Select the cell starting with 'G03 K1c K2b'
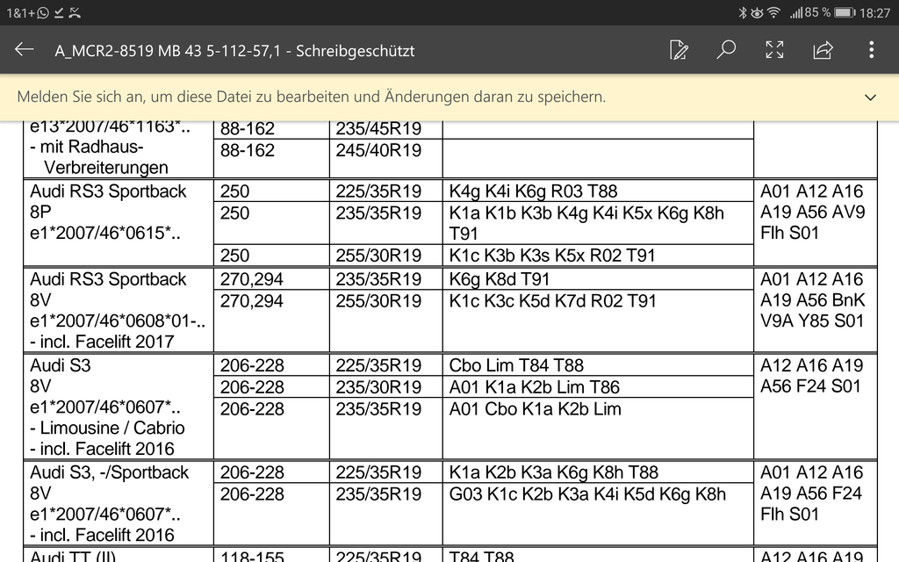 click(x=587, y=494)
